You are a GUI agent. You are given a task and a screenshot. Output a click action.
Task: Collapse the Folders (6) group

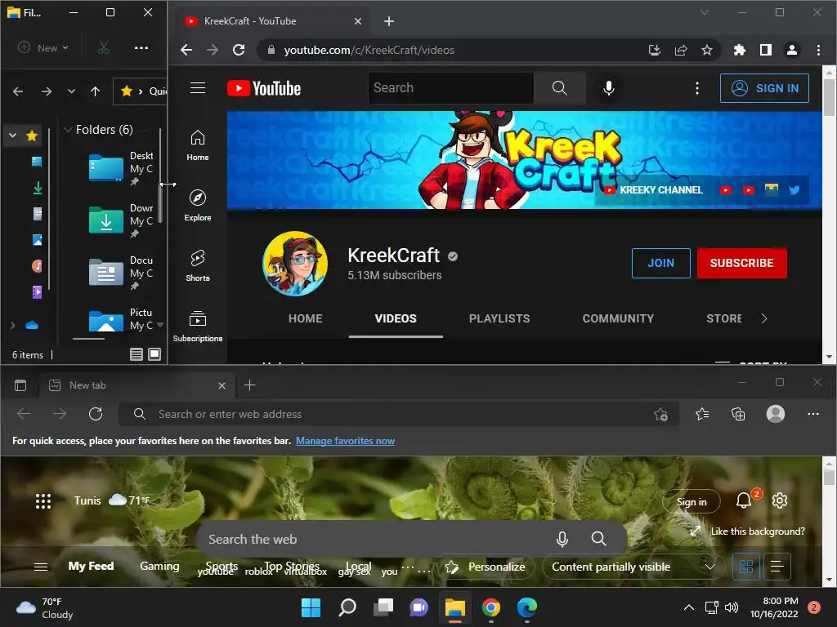tap(68, 130)
